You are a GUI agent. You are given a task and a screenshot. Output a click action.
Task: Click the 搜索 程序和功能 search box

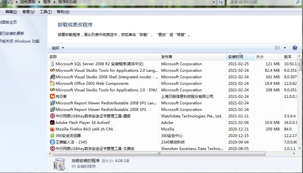[x=261, y=2]
